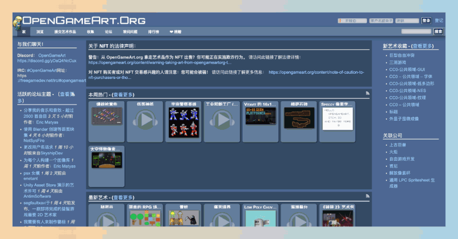Open the Low Poly Chuv thumbnail
458x239 pixels.
(260, 218)
